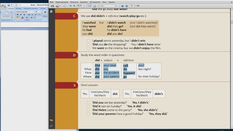Screen dimensions: 233x131
Task: Click the current page number field
Action: (x=132, y=6)
